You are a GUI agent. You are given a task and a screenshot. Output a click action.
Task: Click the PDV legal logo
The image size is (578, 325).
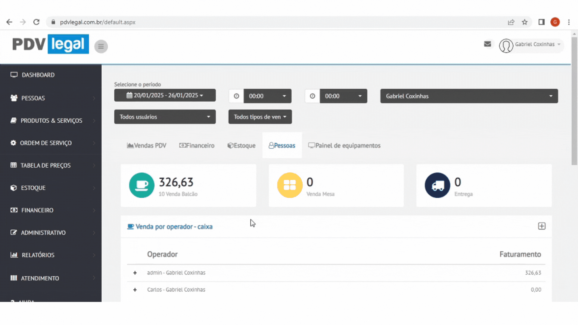point(51,44)
